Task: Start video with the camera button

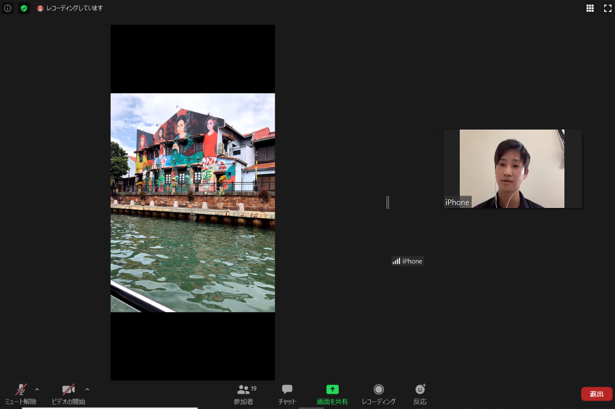Action: 68,395
